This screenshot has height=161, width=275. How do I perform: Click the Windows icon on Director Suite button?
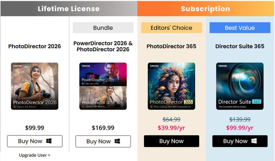point(254,141)
